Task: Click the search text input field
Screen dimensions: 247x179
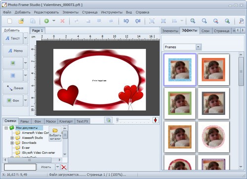Action: coord(20,167)
